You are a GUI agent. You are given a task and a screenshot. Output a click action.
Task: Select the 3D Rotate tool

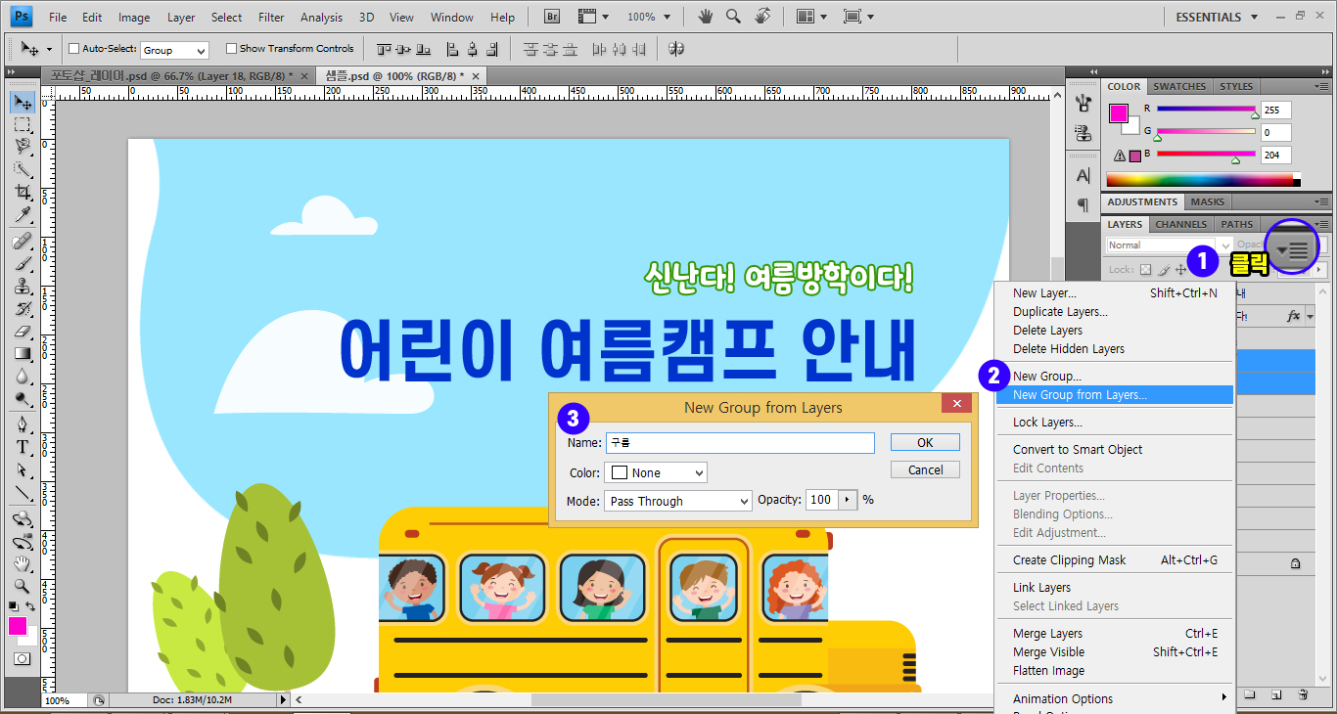[23, 519]
